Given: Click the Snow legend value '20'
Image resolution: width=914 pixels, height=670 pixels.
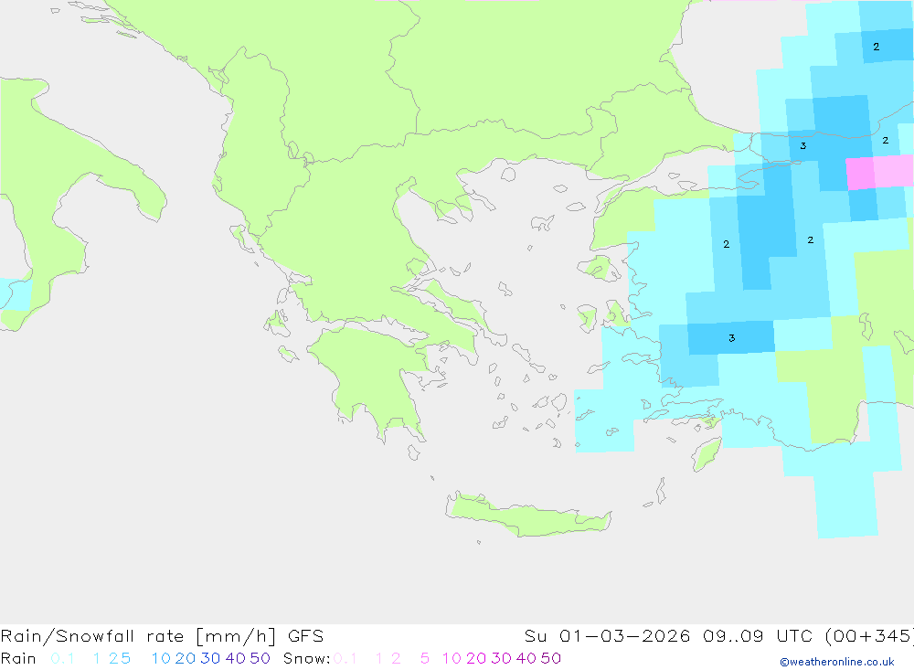Looking at the screenshot, I should click(476, 658).
